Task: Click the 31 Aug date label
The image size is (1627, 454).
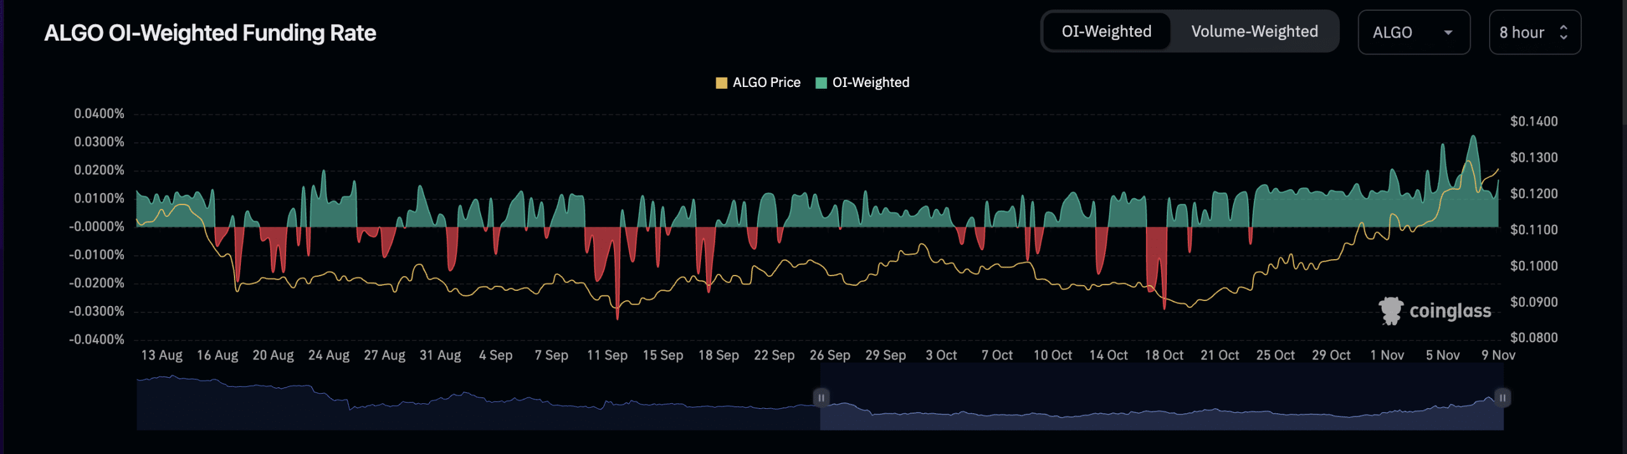Action: click(x=440, y=356)
